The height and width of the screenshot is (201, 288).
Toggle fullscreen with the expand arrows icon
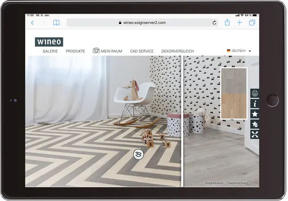(x=255, y=135)
